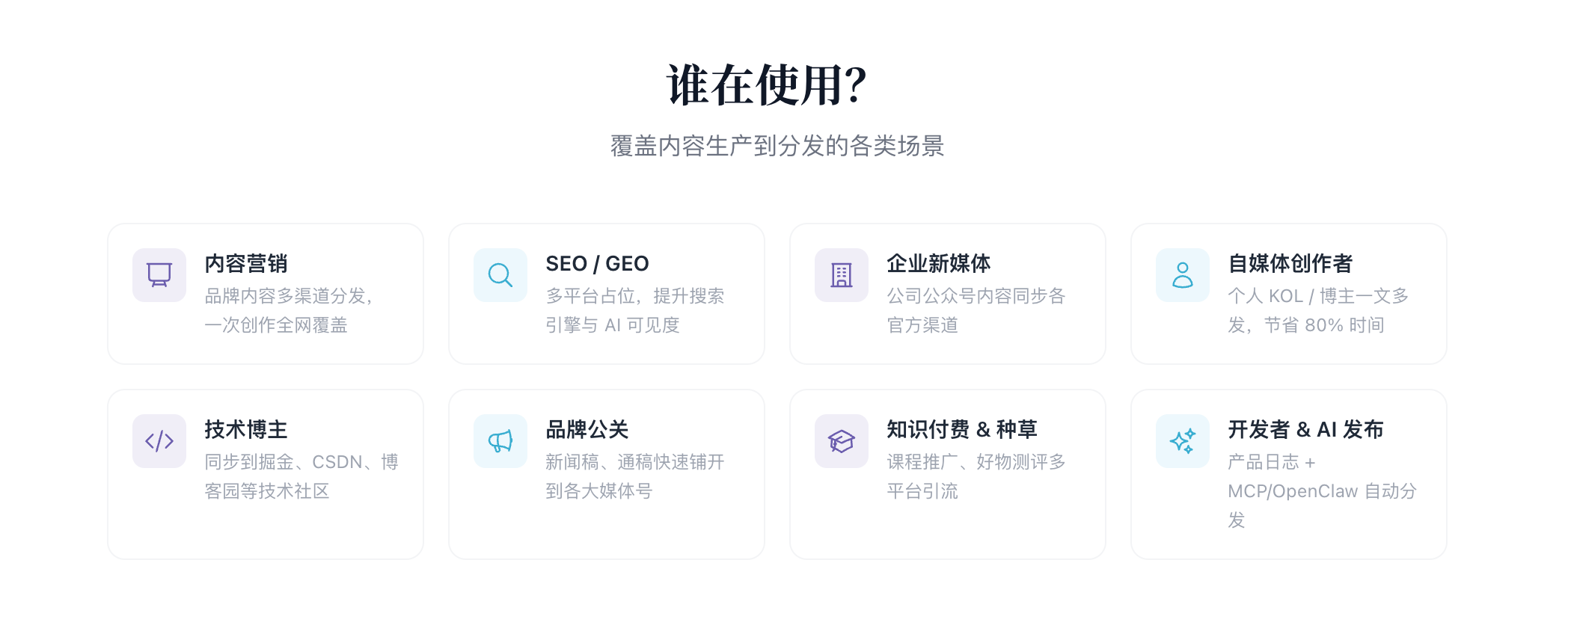Viewport: 1574px width, 640px height.
Task: Click the 自媒体创作者 person icon
Action: [x=1182, y=275]
